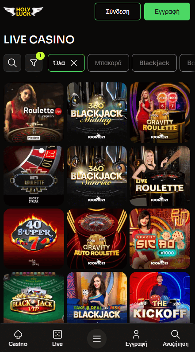Click the Holy Luck logo
The height and width of the screenshot is (352, 195).
click(x=23, y=12)
